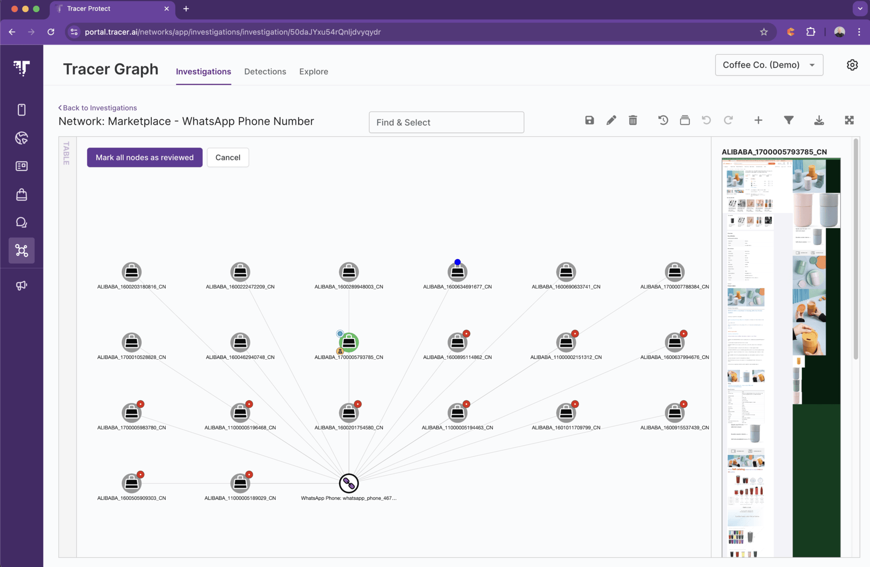Open a new browser tab
Screen dimensions: 870x567
pyautogui.click(x=186, y=9)
